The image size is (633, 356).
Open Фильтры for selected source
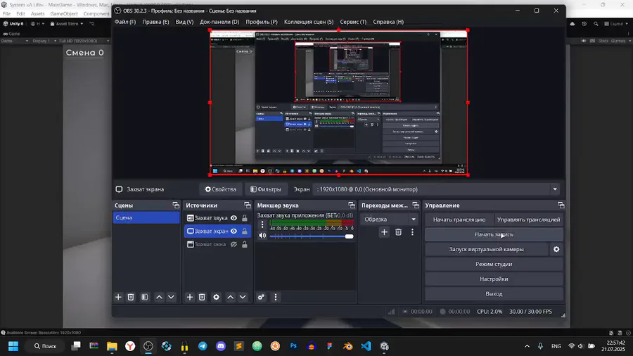click(266, 189)
